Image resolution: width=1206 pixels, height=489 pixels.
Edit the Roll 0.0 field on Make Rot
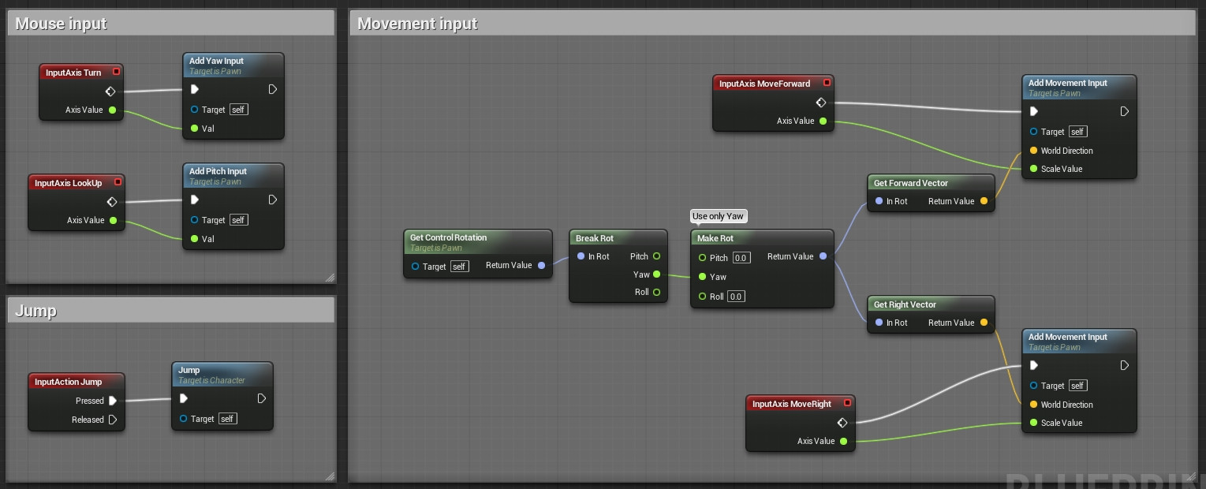tap(736, 297)
